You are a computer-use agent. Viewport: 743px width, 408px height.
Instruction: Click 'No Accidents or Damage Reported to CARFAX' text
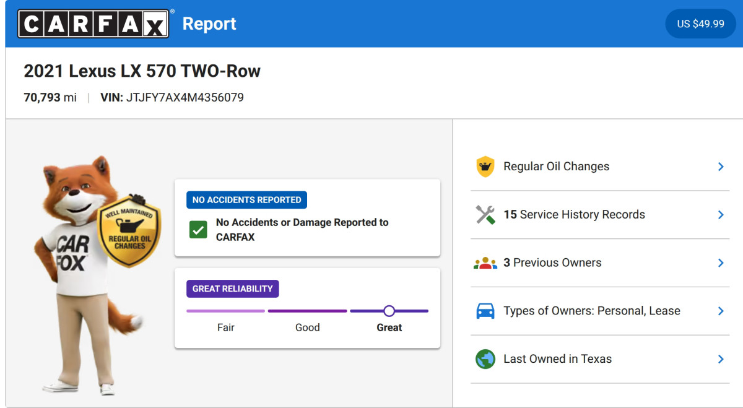coord(302,230)
